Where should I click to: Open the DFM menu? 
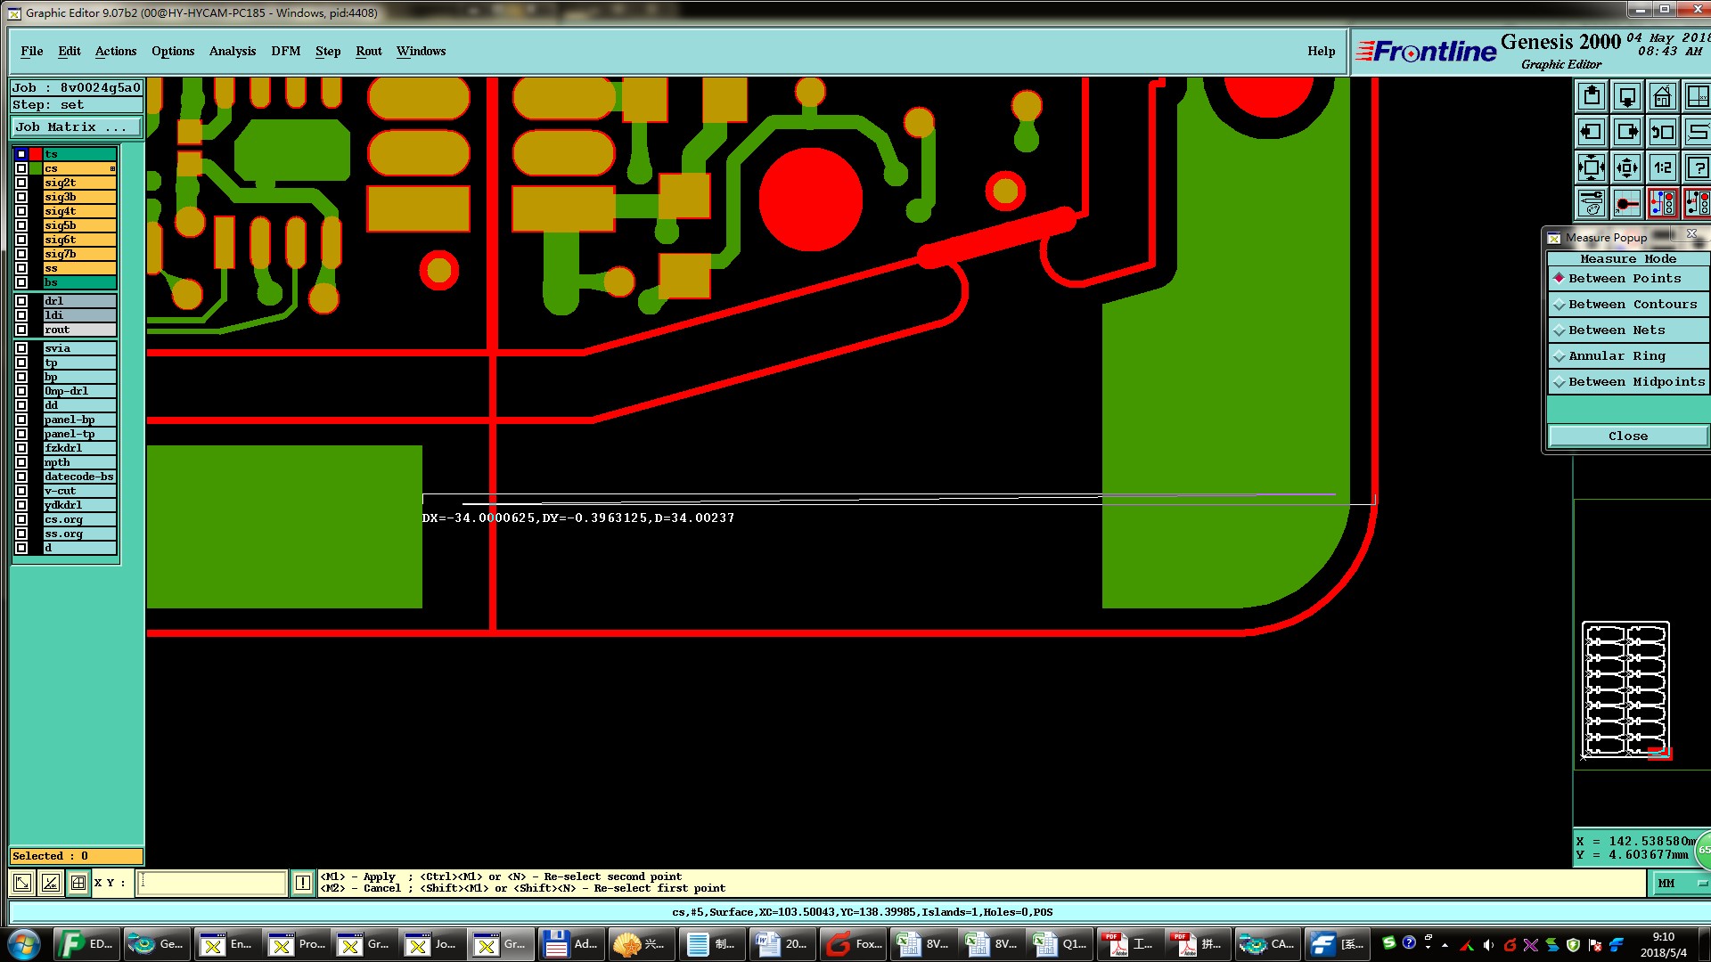coord(285,51)
